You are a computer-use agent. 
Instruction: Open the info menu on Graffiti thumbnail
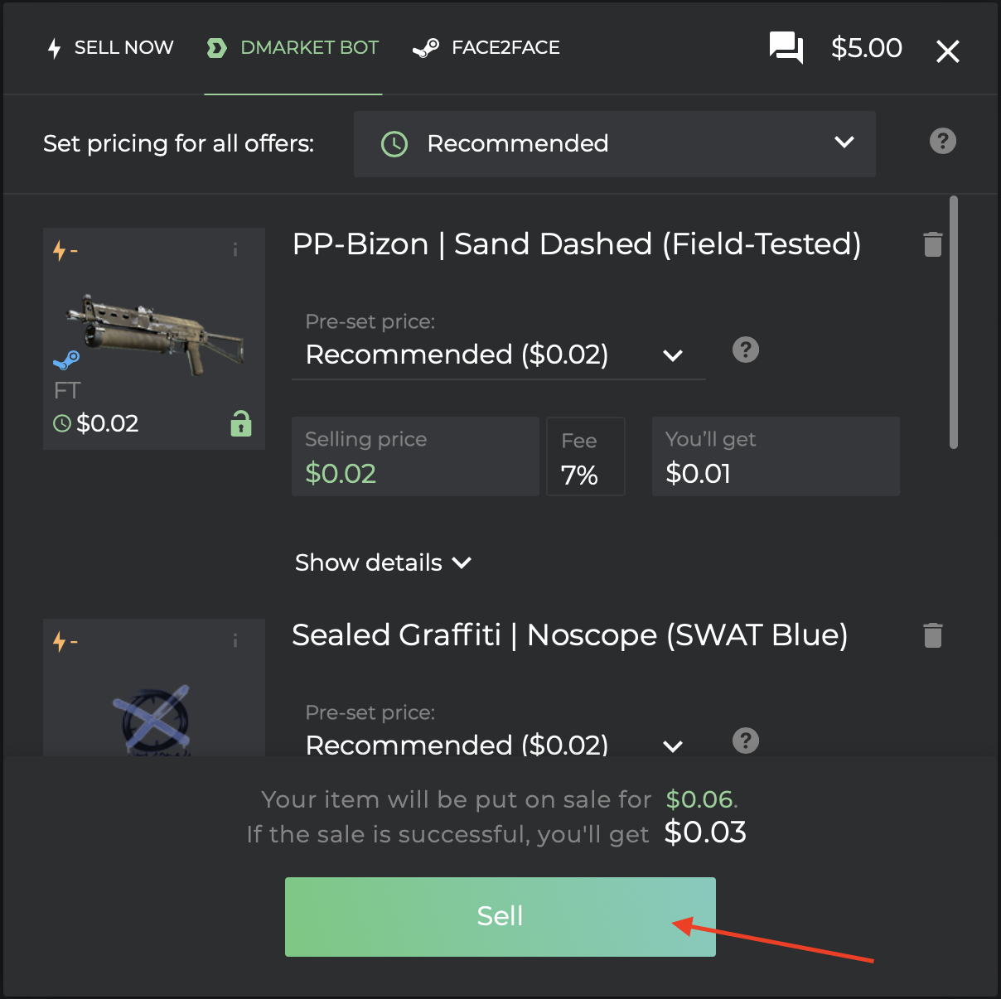[235, 640]
